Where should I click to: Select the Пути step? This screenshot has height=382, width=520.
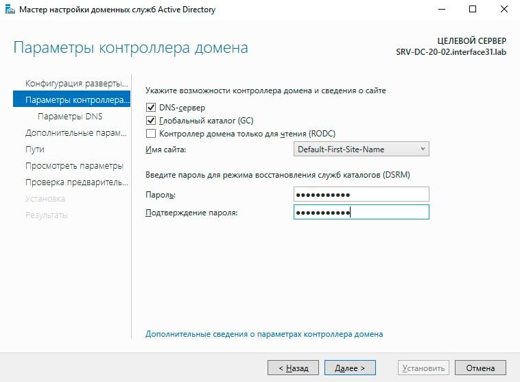(35, 150)
